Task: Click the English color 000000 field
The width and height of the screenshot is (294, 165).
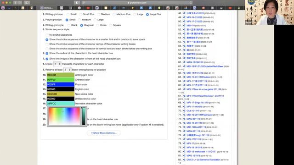Action: click(x=60, y=89)
